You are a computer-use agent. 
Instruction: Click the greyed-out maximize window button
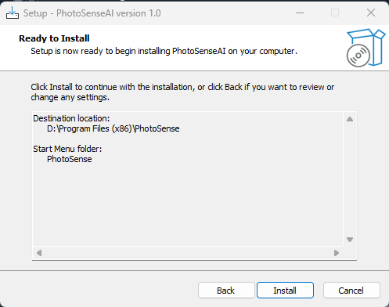click(335, 13)
